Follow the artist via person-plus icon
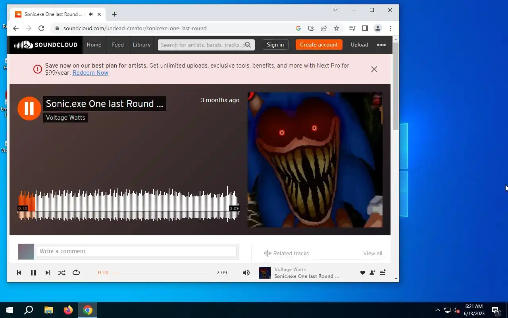Image resolution: width=508 pixels, height=318 pixels. point(372,273)
